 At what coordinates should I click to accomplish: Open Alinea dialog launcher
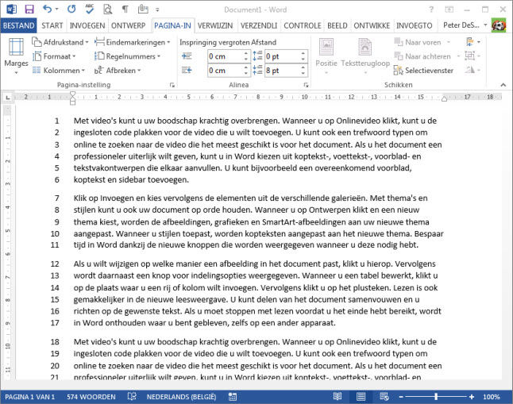(x=306, y=85)
